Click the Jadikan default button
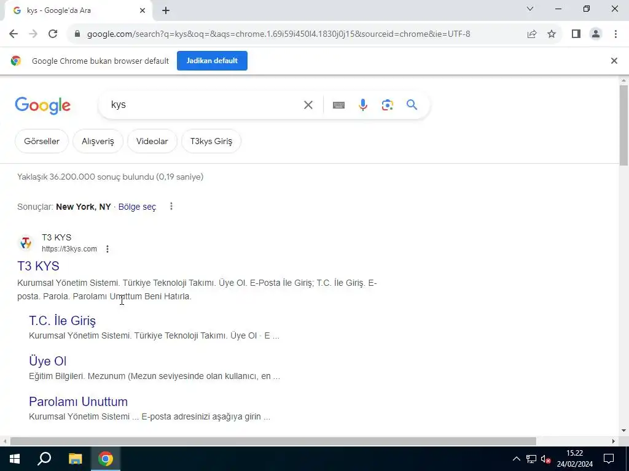Screen dimensions: 629x471 [x=212, y=61]
